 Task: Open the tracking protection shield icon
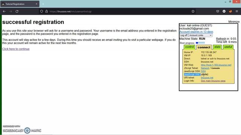(x=41, y=11)
